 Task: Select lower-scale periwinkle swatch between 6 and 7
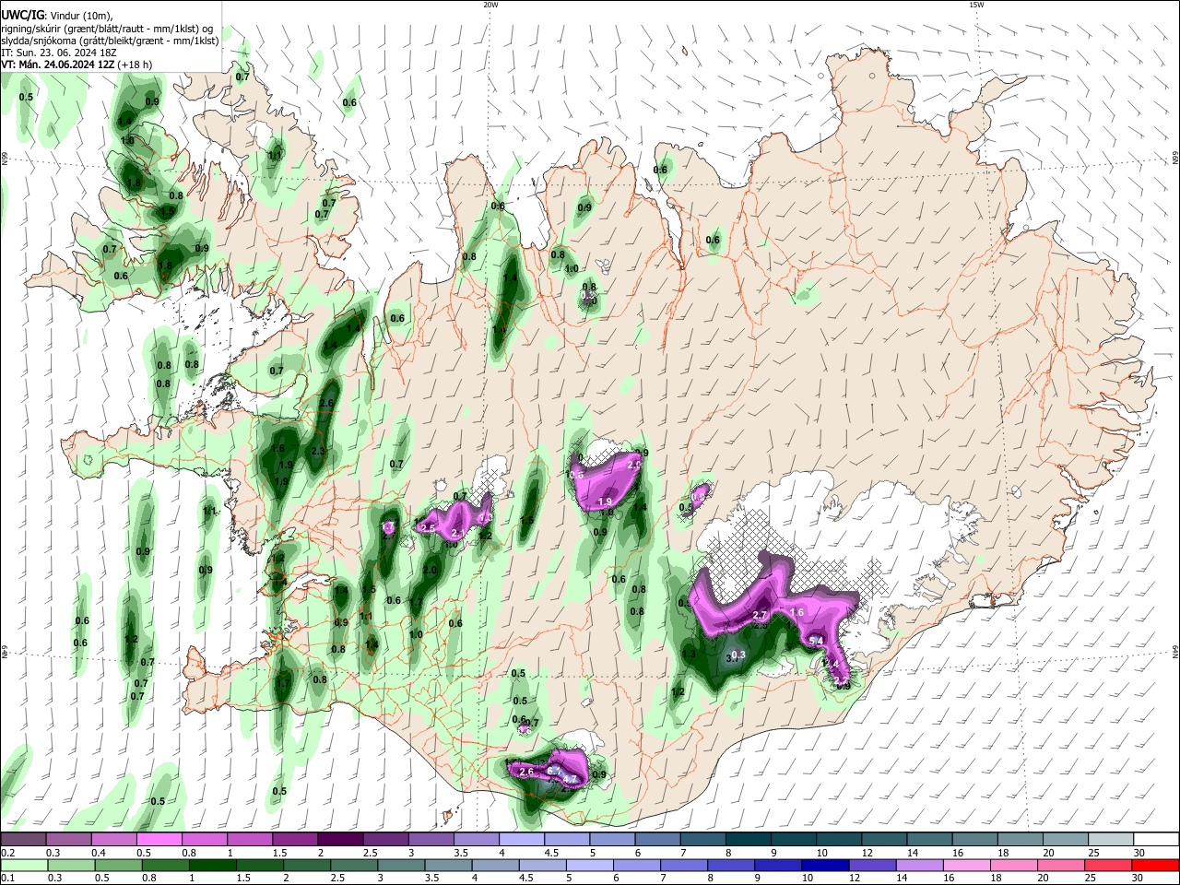(x=637, y=865)
